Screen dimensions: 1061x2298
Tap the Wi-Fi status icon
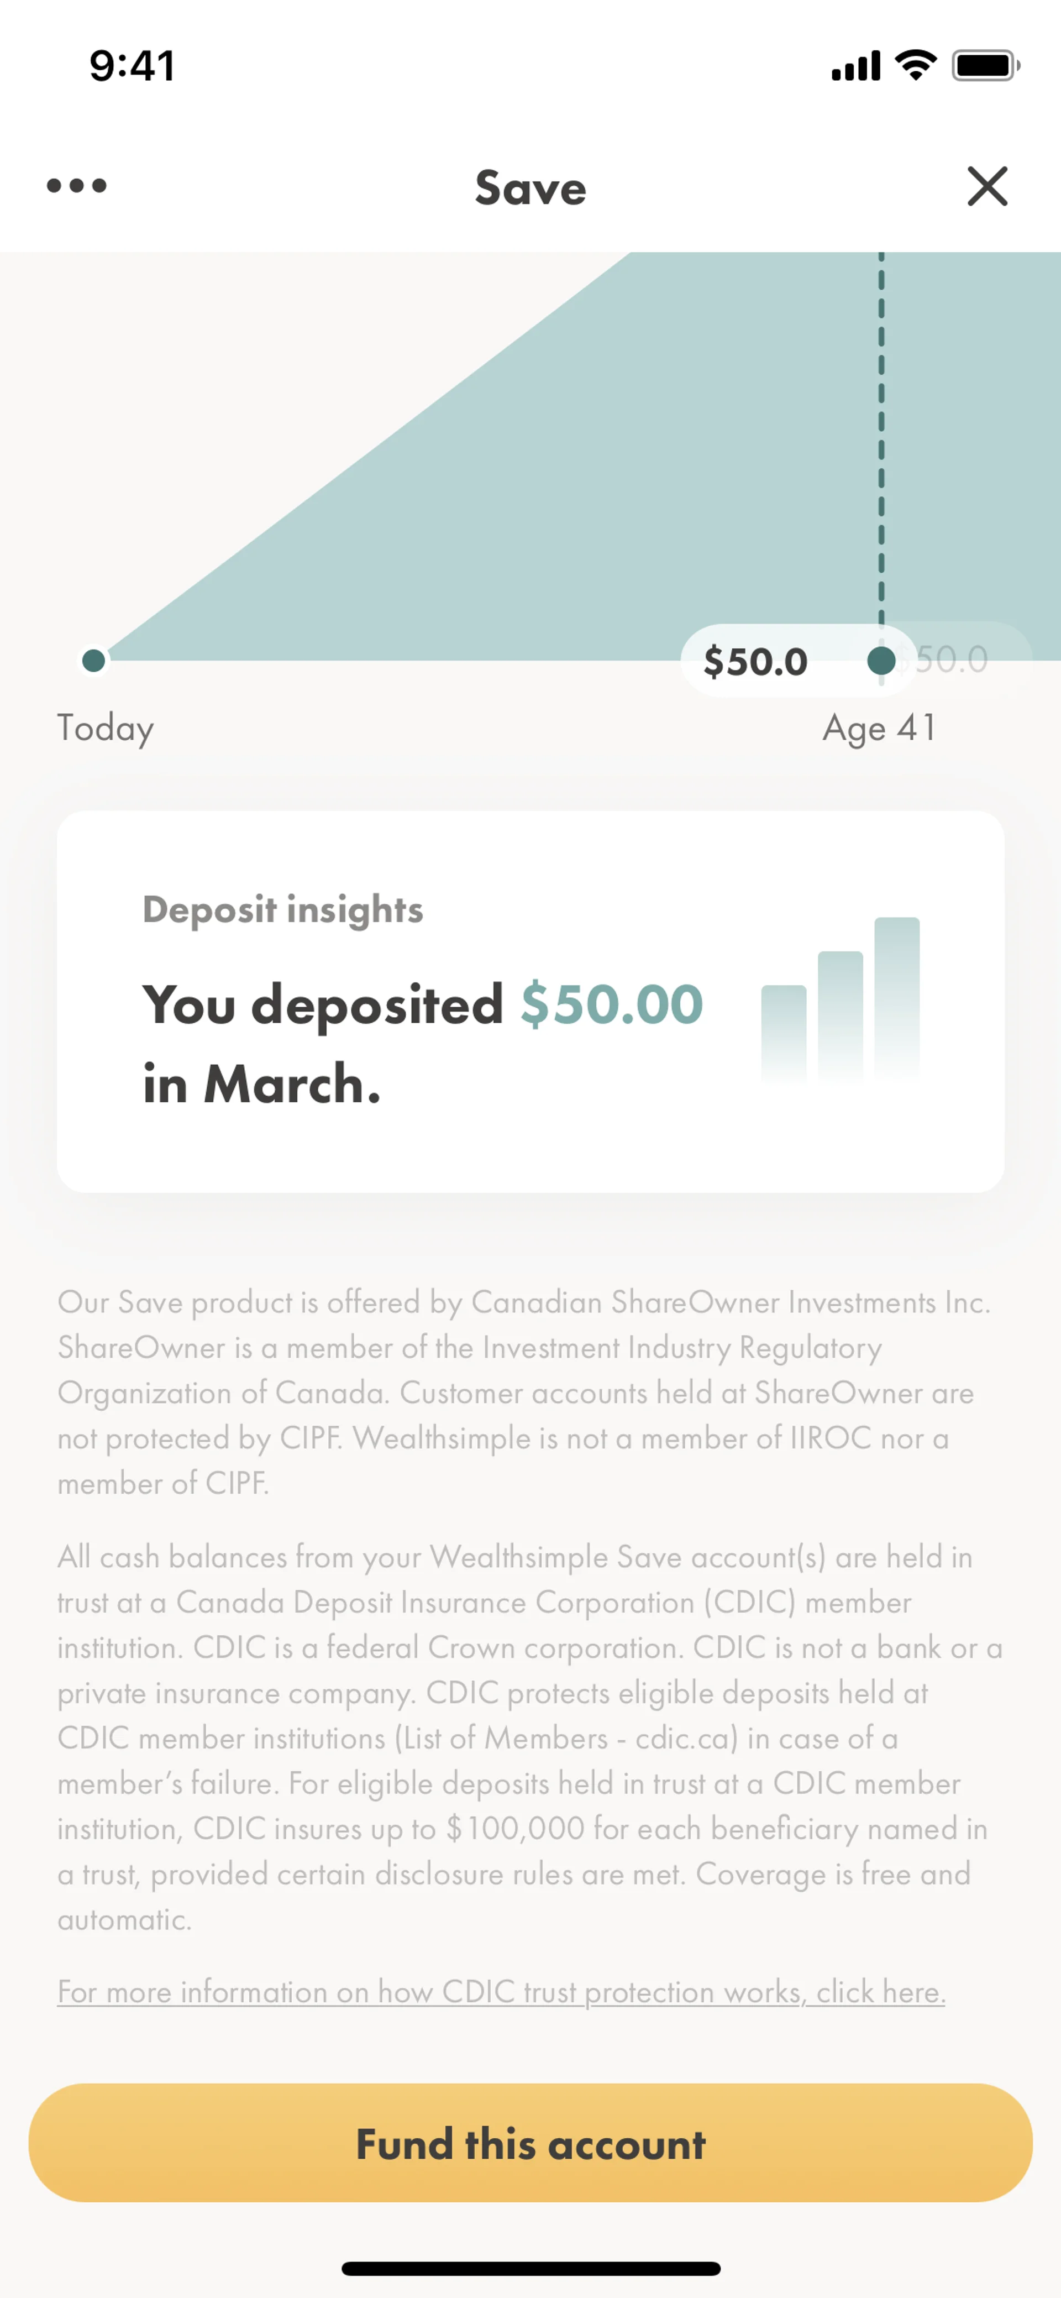916,65
